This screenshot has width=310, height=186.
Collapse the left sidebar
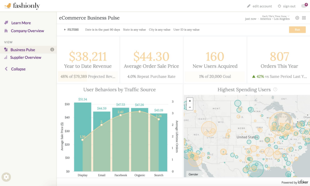[18, 69]
